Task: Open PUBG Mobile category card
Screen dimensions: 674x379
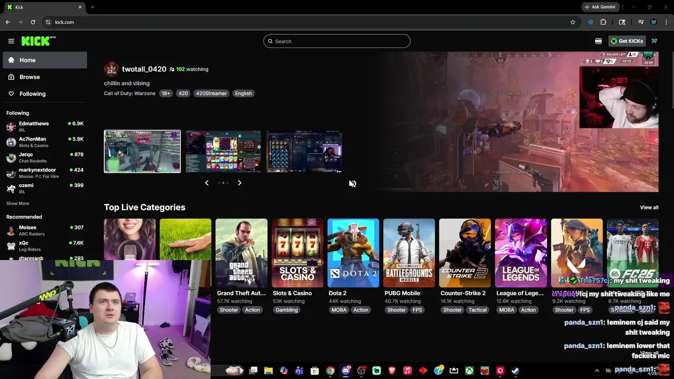Action: pyautogui.click(x=409, y=253)
